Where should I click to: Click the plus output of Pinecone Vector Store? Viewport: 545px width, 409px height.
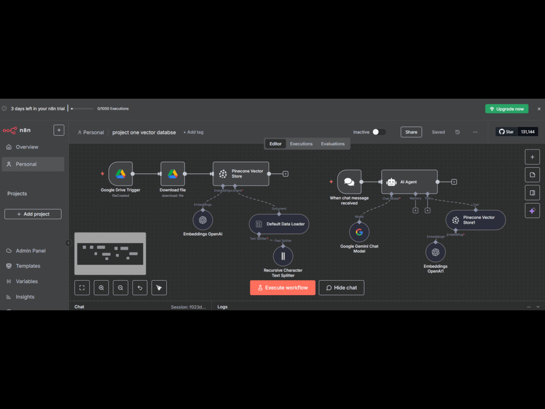click(286, 174)
